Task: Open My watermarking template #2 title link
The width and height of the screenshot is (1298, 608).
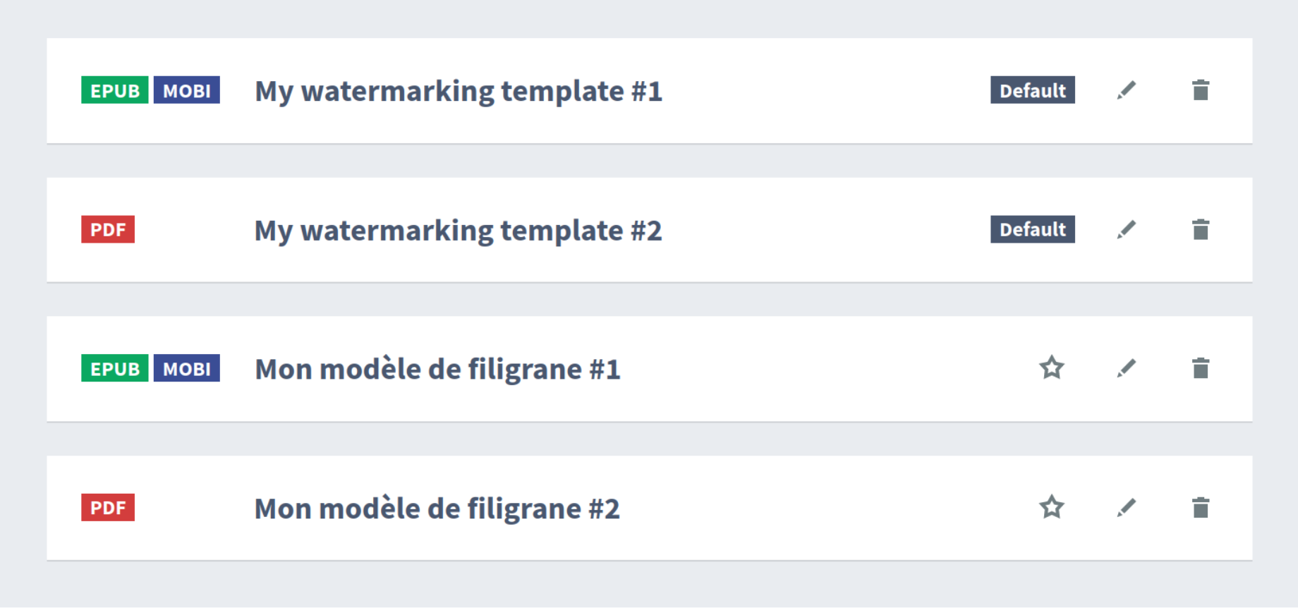Action: [459, 230]
